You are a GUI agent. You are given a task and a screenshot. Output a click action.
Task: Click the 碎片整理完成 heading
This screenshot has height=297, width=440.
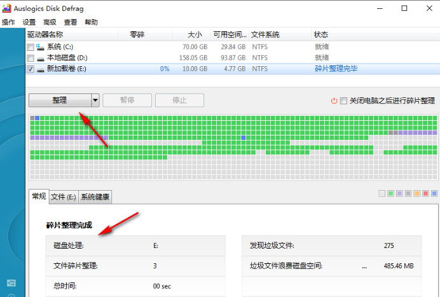69,225
